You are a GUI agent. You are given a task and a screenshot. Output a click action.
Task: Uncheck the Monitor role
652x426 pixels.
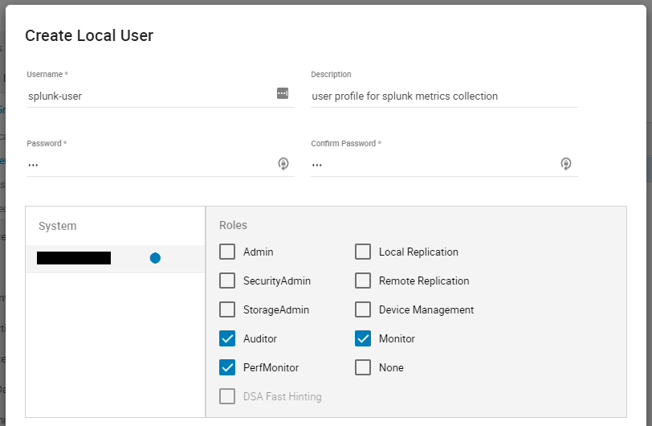(x=363, y=338)
